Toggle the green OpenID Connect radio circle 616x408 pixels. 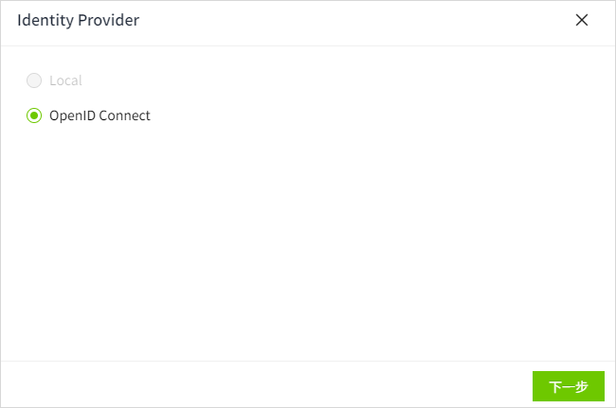tap(34, 116)
